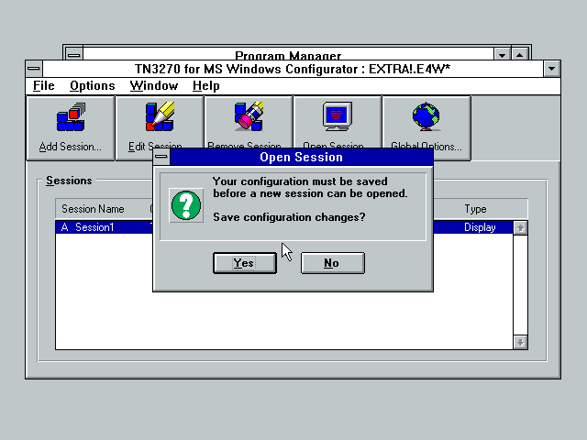Open the Help menu
The image size is (587, 440).
click(x=205, y=85)
